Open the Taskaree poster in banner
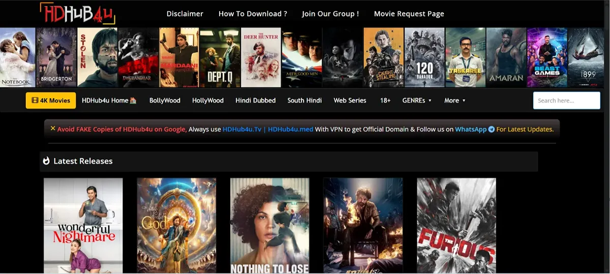The width and height of the screenshot is (610, 274). 466,57
